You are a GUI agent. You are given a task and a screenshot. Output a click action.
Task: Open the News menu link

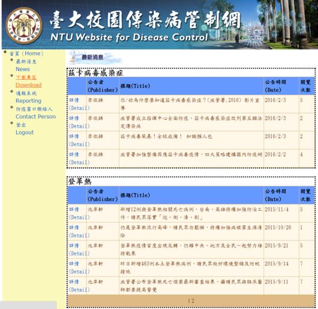[x=26, y=65]
